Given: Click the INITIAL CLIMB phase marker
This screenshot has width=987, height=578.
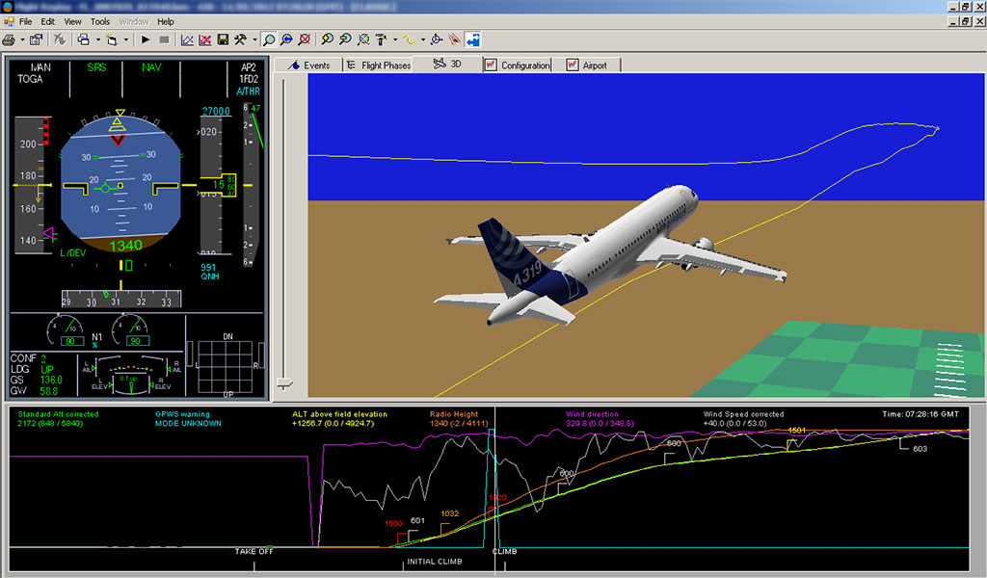Looking at the screenshot, I should (x=435, y=561).
